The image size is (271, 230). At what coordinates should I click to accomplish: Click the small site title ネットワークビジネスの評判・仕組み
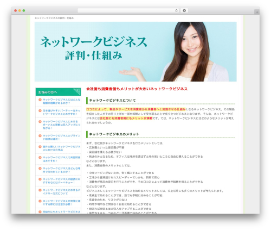(54, 18)
